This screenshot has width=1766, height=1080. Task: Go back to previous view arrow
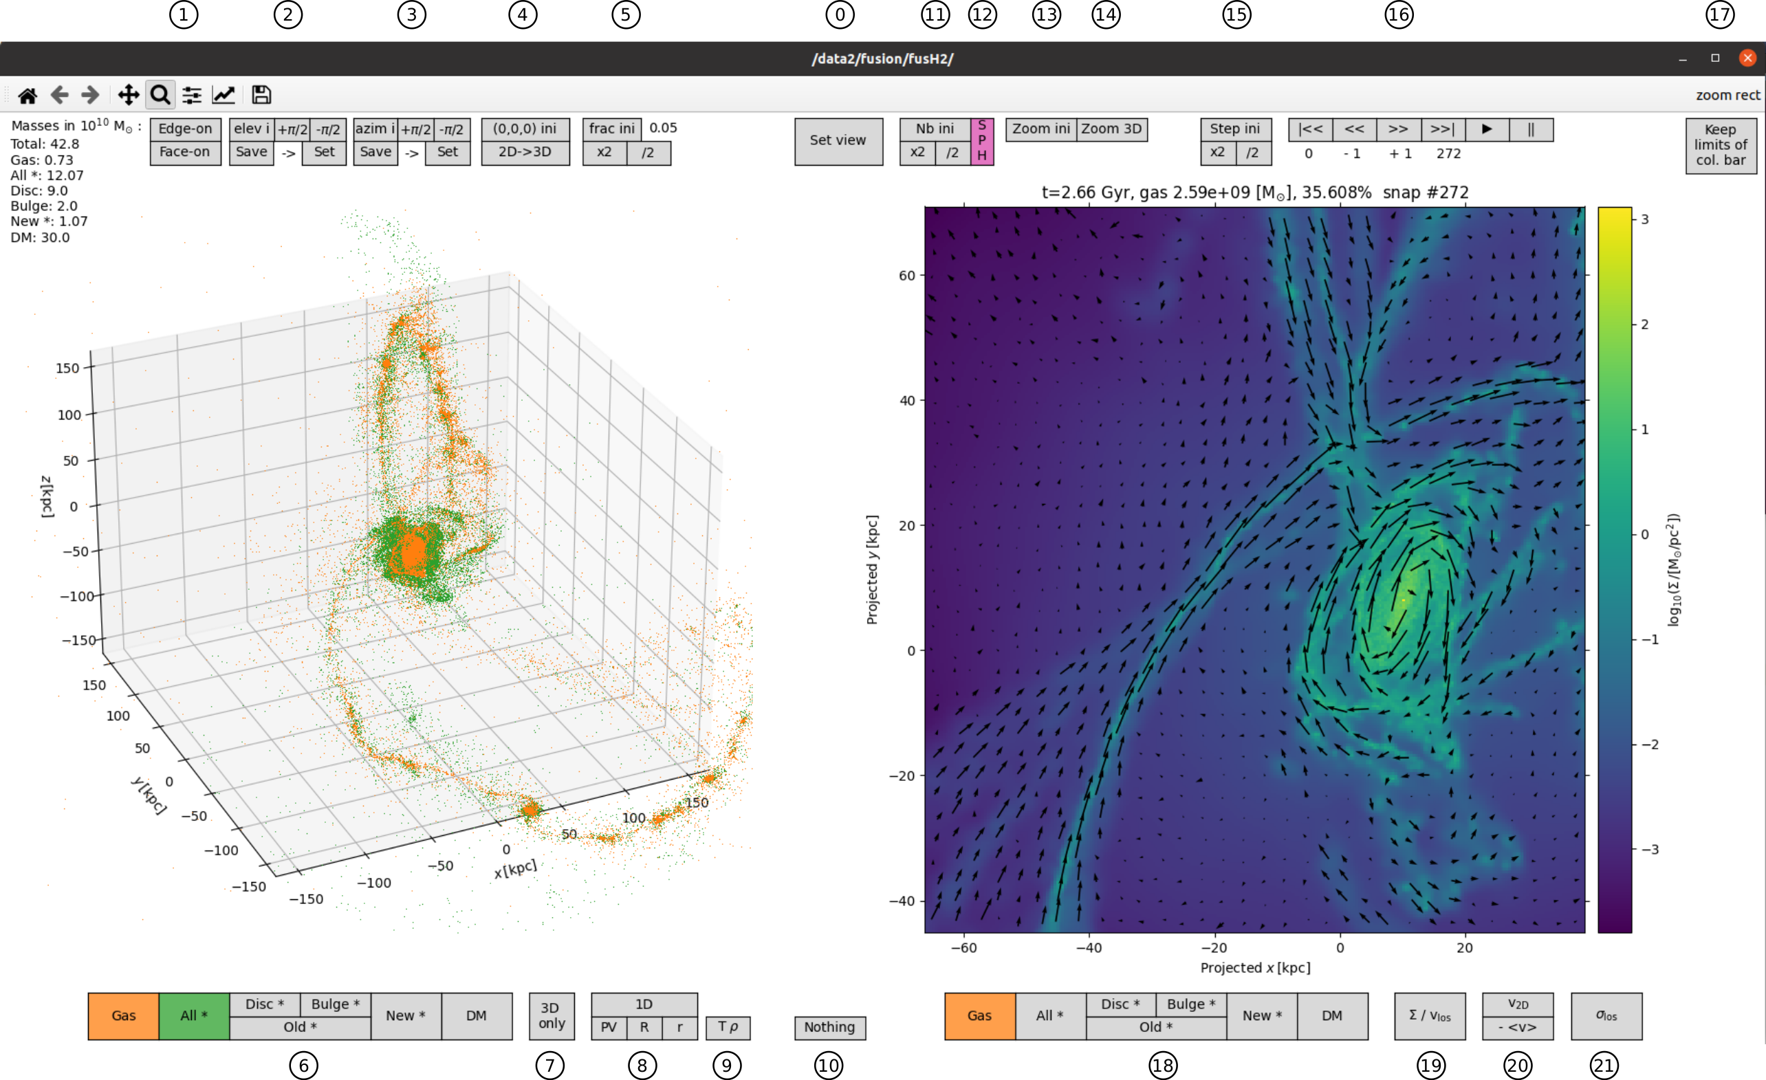[x=60, y=95]
